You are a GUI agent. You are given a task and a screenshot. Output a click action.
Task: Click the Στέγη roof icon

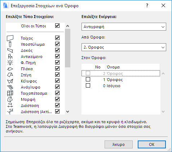coord(10,75)
